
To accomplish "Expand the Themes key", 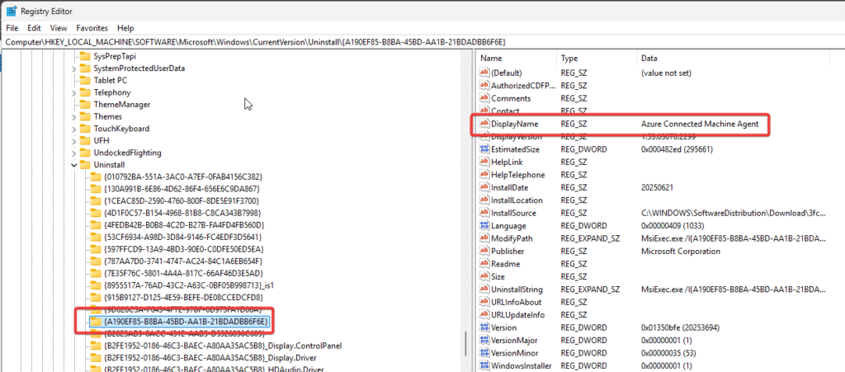I will point(73,116).
